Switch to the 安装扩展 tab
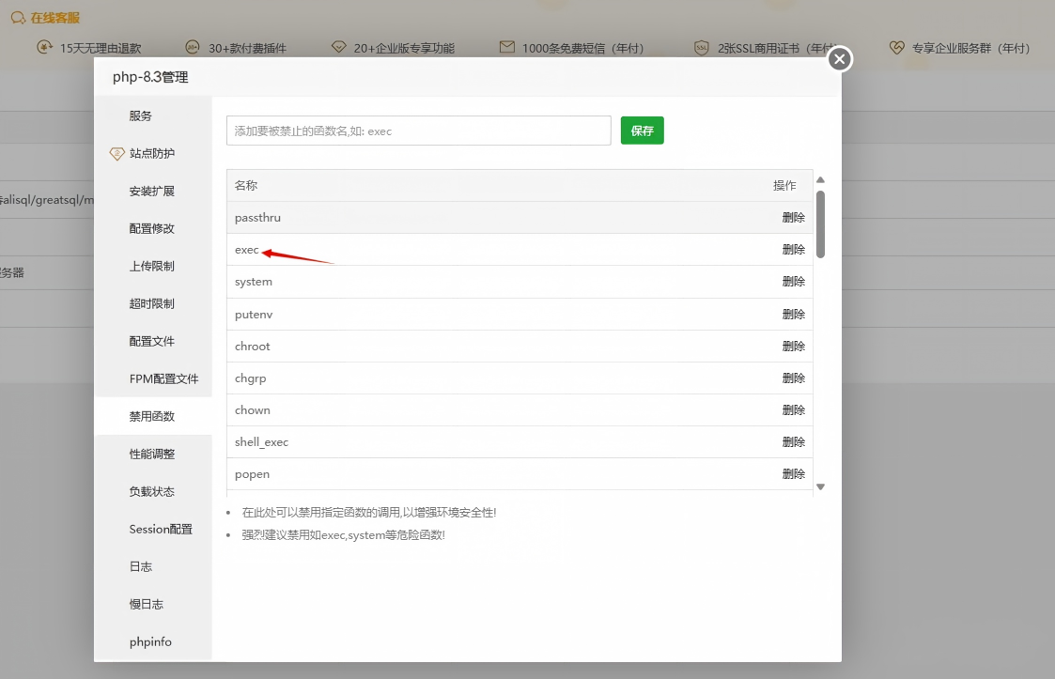Screen dimensions: 1055x679 coord(152,192)
